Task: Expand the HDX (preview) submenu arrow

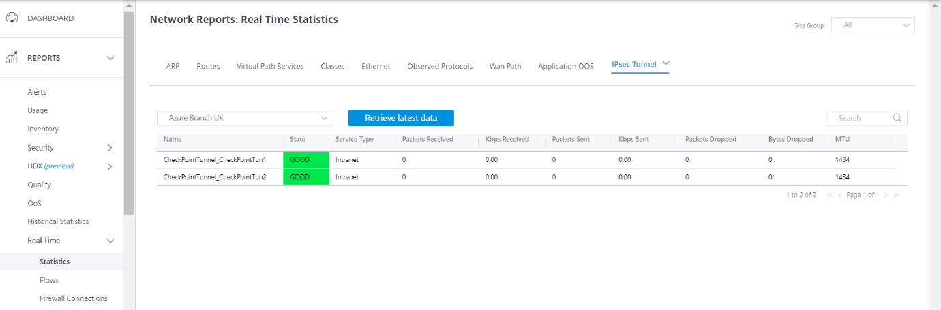Action: tap(110, 166)
